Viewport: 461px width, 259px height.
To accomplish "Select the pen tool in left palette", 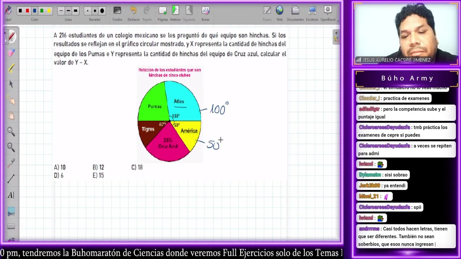I will tap(11, 36).
